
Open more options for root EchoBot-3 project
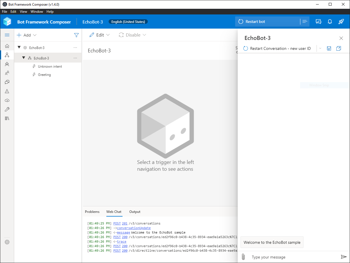(x=75, y=48)
